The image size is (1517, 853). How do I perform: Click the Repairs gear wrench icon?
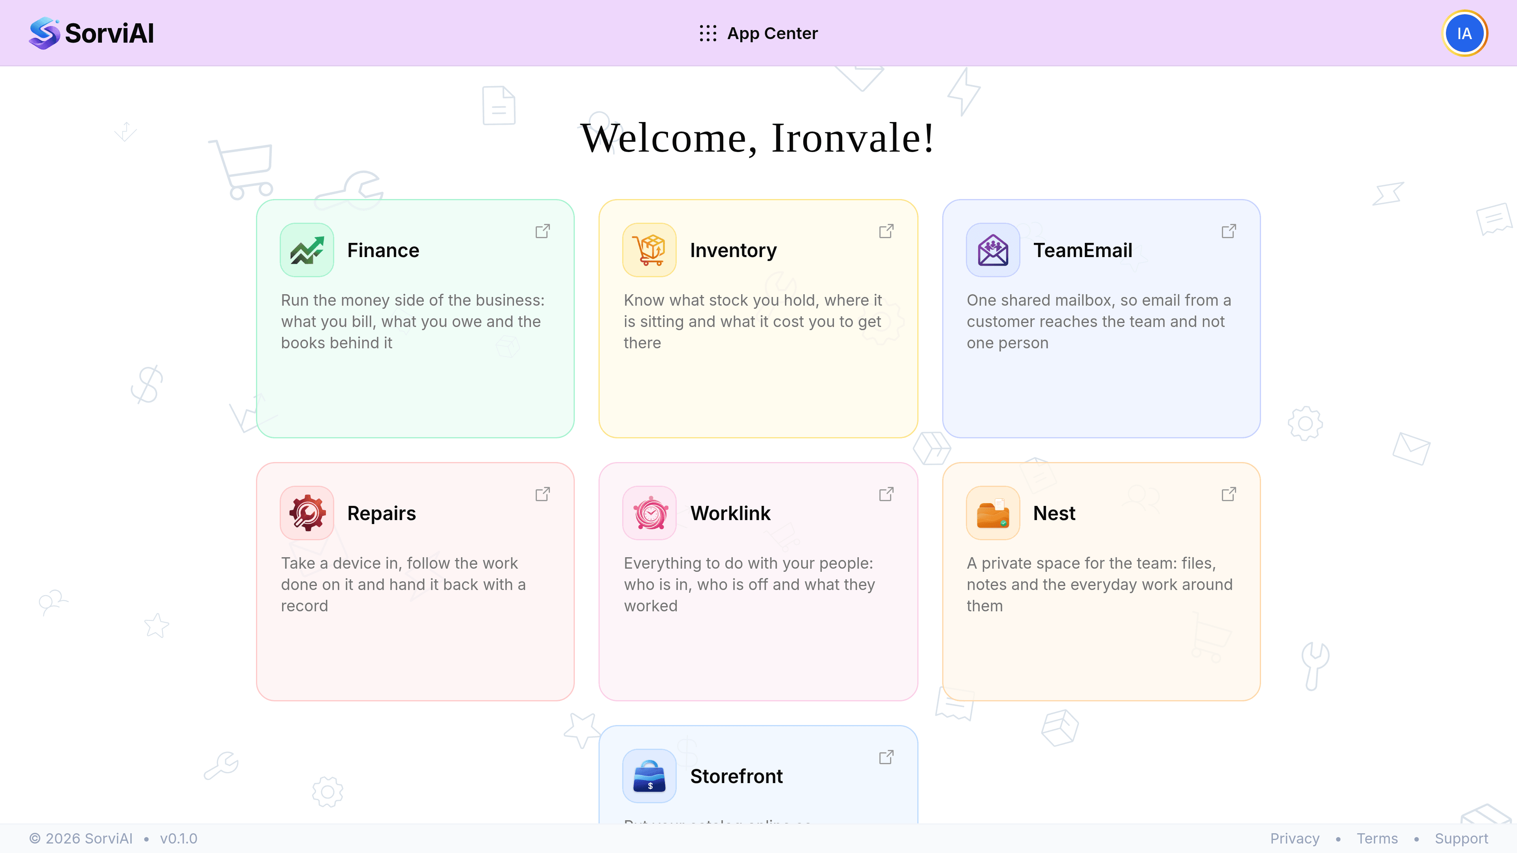(307, 513)
